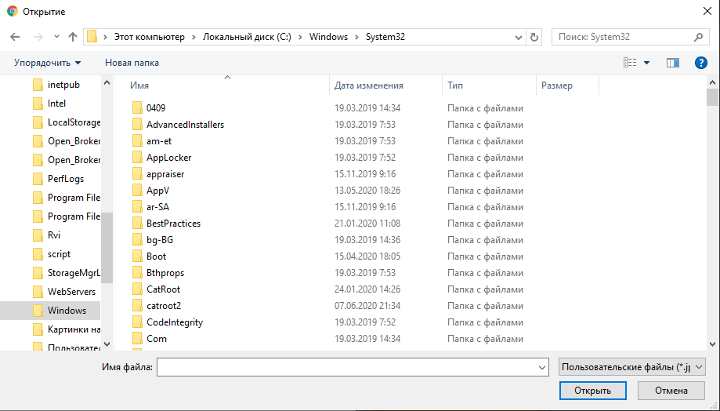Select the bg-BG folder icon
Image resolution: width=720 pixels, height=411 pixels.
[x=137, y=240]
